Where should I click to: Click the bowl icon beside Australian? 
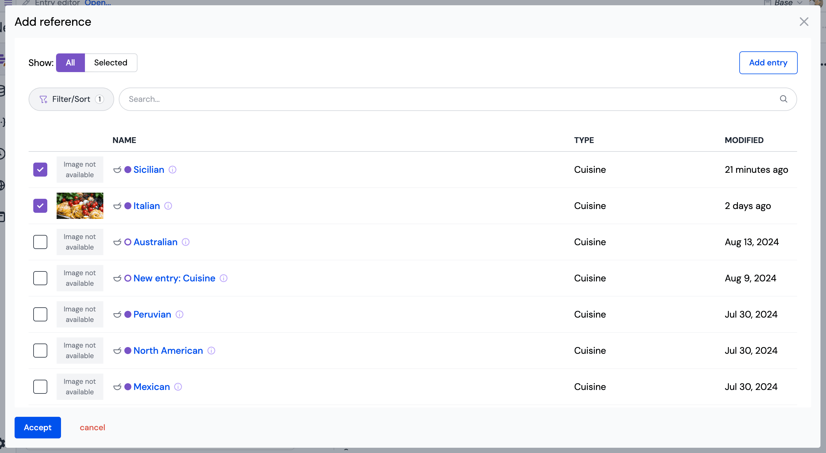pyautogui.click(x=117, y=242)
